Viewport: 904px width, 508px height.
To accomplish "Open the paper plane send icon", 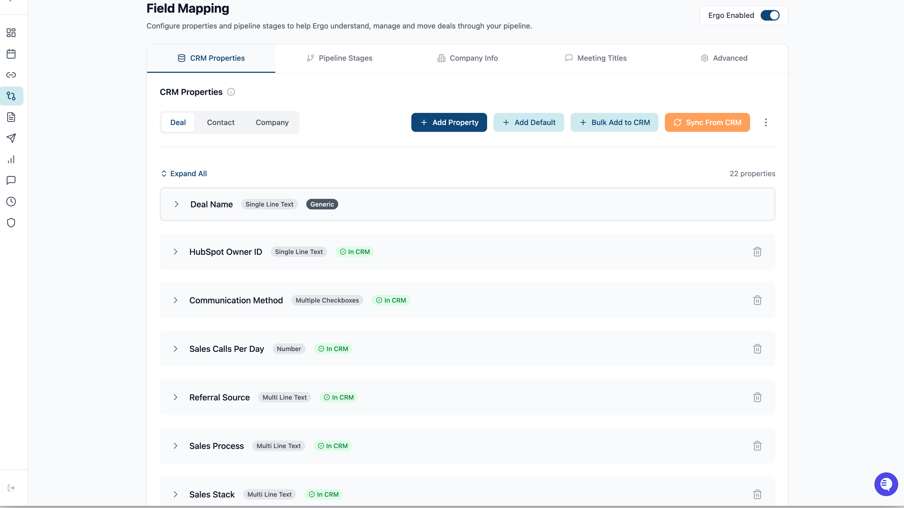I will pos(11,138).
